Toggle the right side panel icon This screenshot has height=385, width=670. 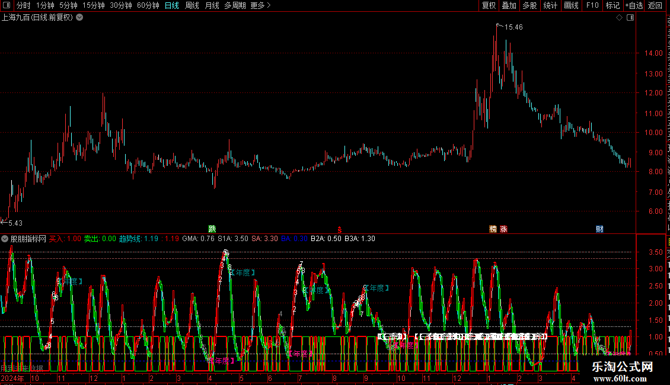click(630, 18)
